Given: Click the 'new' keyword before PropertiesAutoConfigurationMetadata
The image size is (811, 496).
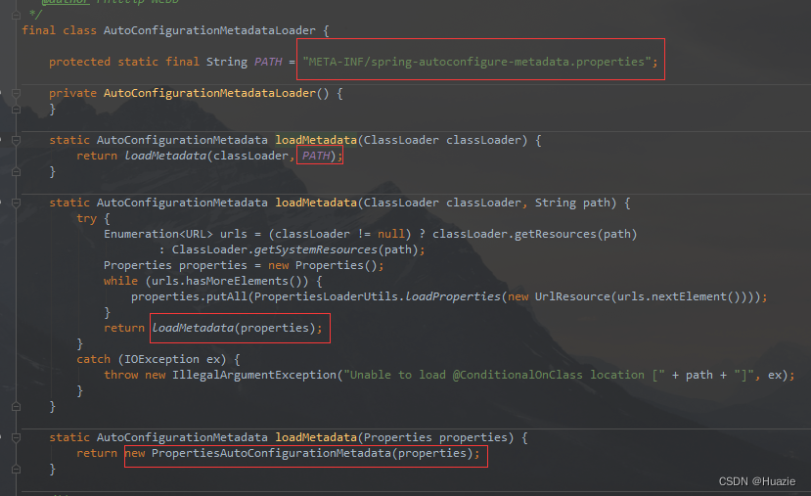Looking at the screenshot, I should (x=135, y=453).
